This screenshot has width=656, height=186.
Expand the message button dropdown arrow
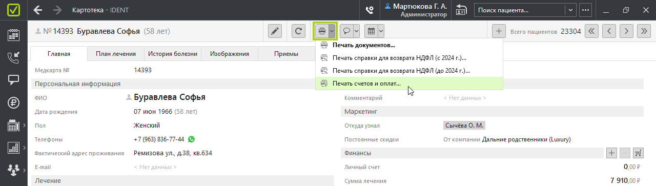pyautogui.click(x=356, y=31)
